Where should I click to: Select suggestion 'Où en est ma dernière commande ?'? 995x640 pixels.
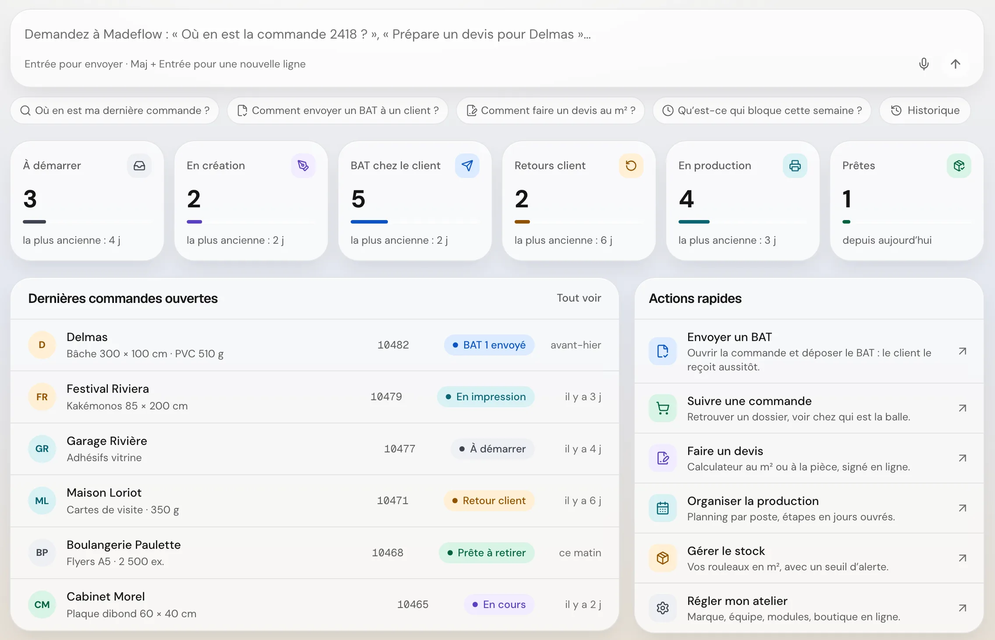tap(115, 110)
